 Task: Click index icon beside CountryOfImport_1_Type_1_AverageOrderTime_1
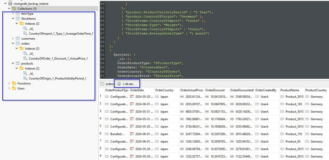coord(25,34)
